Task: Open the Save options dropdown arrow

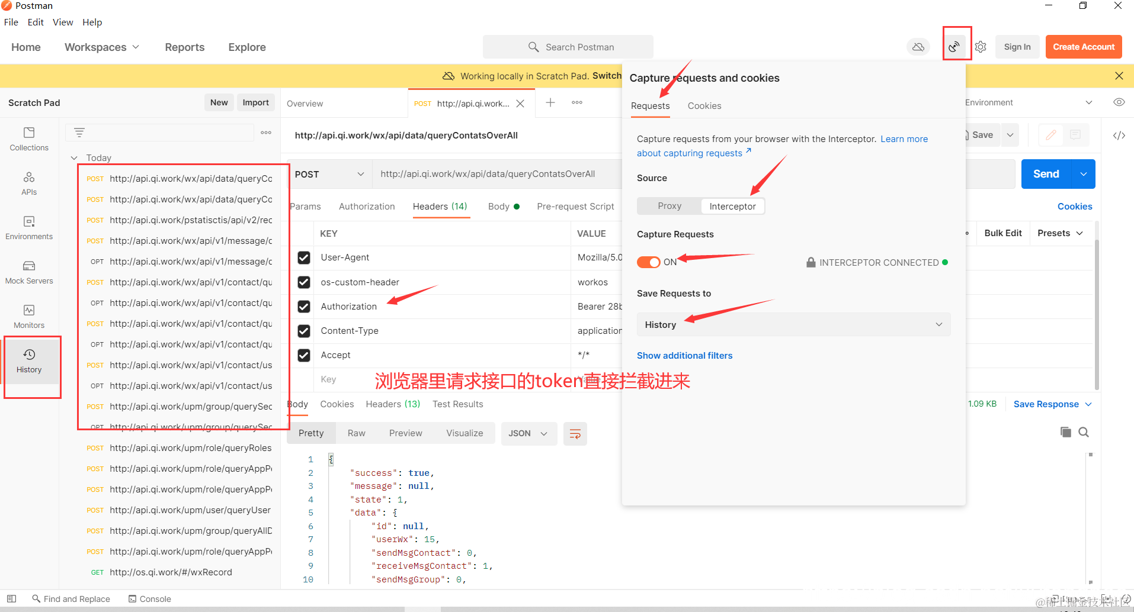Action: point(1010,135)
